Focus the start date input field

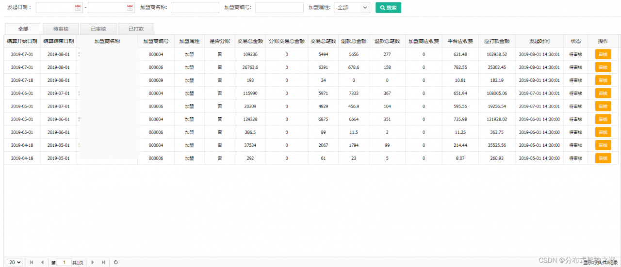[x=59, y=8]
